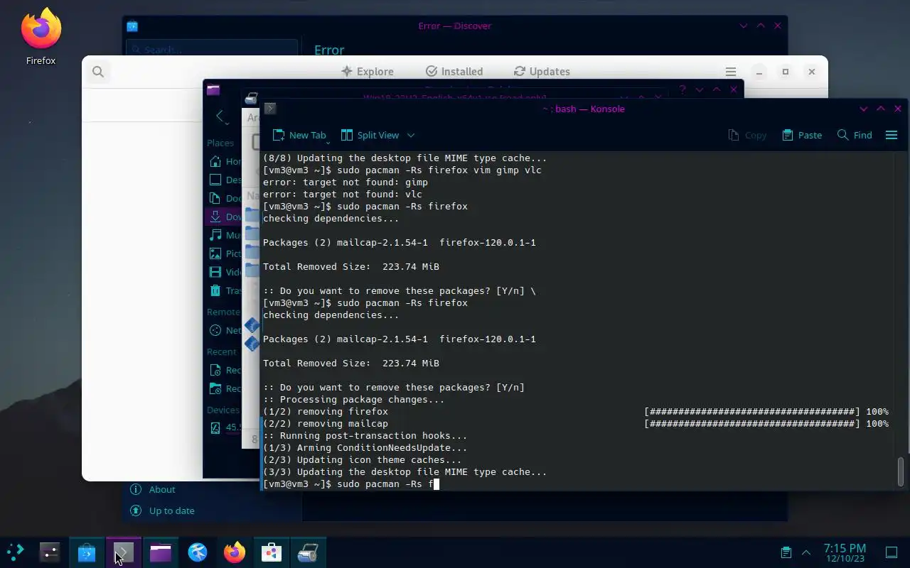Click the line '(1/2) removing firefox'
Viewport: 910px width, 568px height.
click(326, 412)
